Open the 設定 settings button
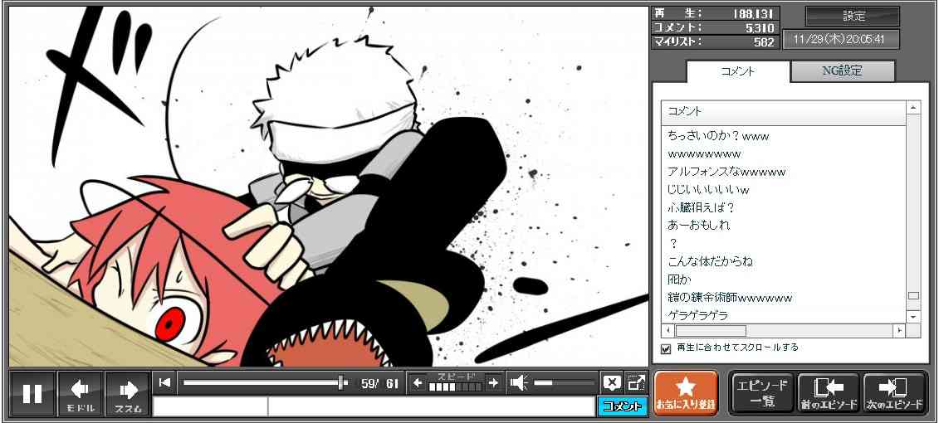The width and height of the screenshot is (939, 423). [853, 16]
